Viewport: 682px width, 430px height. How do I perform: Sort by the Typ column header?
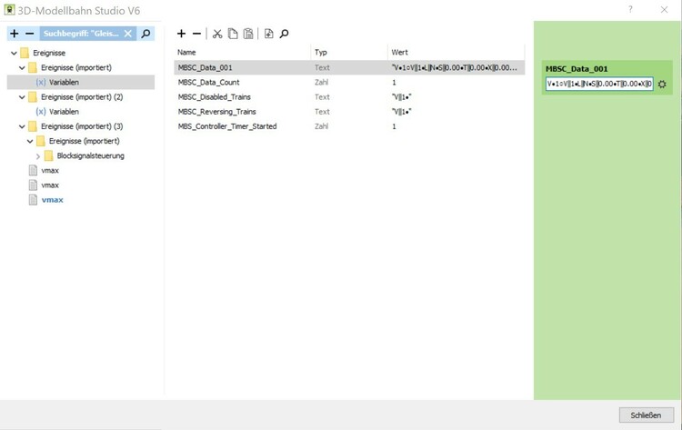point(349,52)
